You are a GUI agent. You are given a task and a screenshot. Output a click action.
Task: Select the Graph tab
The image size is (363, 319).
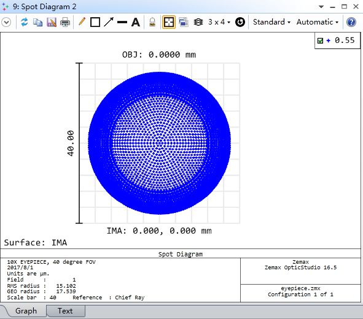(x=26, y=311)
